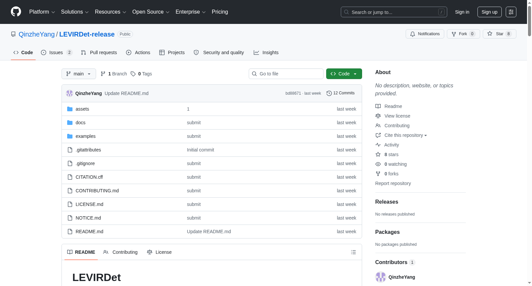This screenshot has width=532, height=286.
Task: Focus the Search or jump to field
Action: click(394, 12)
